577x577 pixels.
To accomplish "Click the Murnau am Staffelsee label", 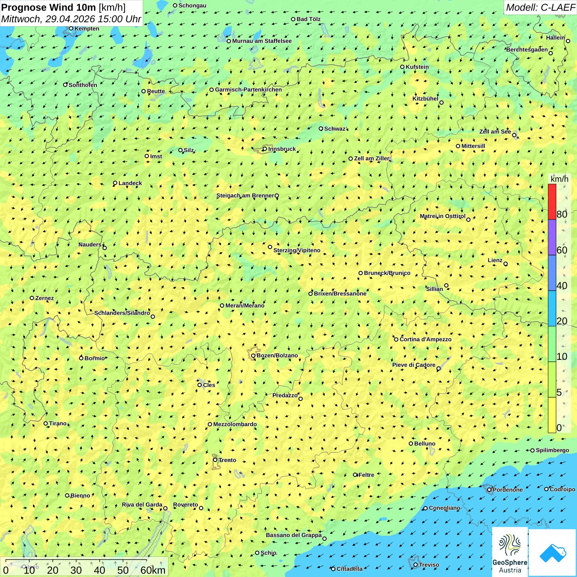I will tap(262, 41).
